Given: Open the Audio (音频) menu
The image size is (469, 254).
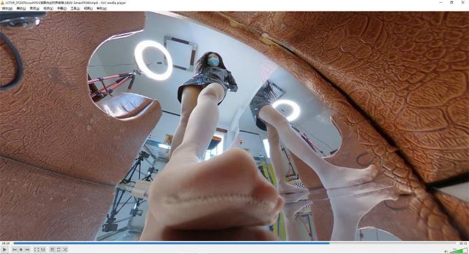Looking at the screenshot, I should (35, 8).
